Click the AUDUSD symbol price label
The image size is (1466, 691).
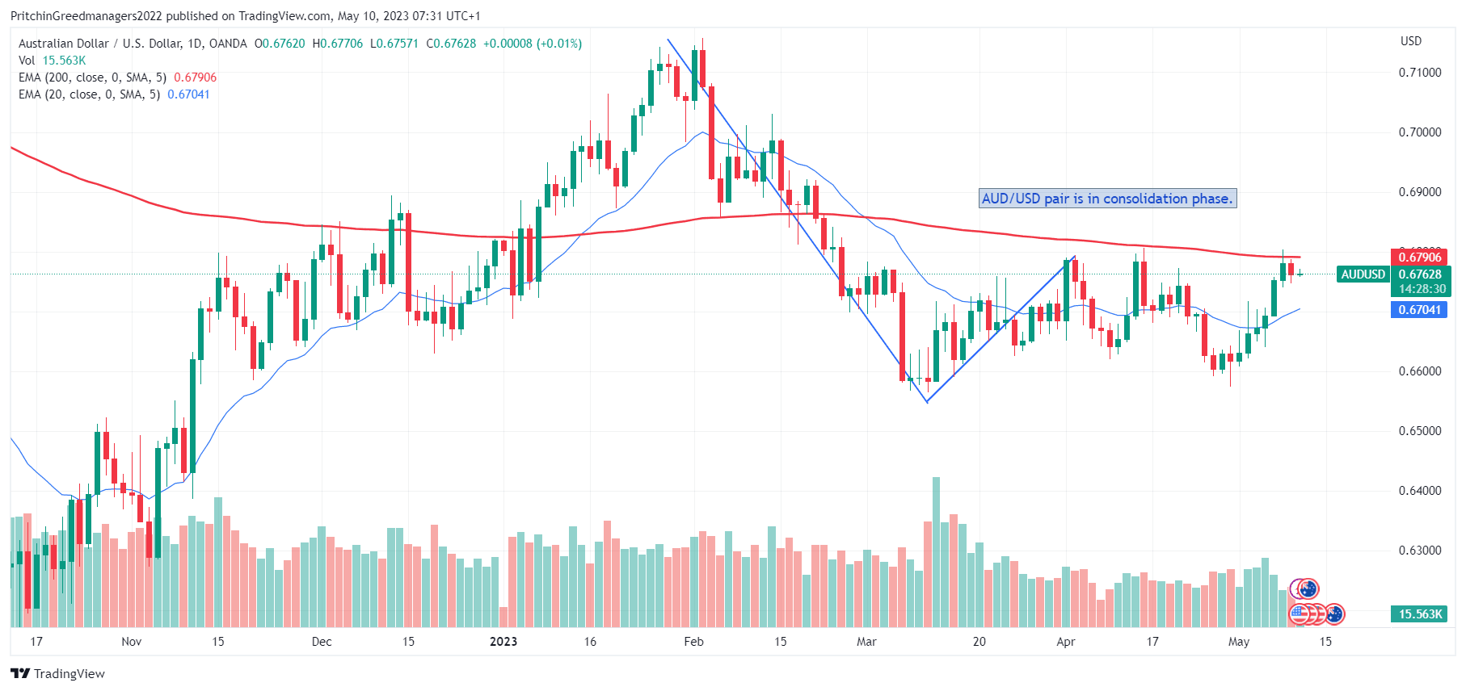pos(1363,274)
